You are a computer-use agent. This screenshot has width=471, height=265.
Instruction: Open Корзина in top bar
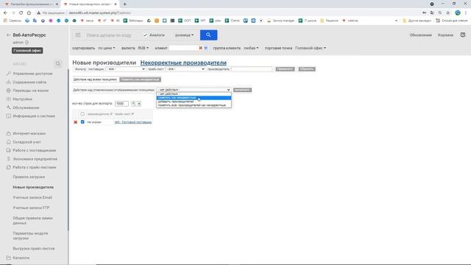[x=445, y=35]
